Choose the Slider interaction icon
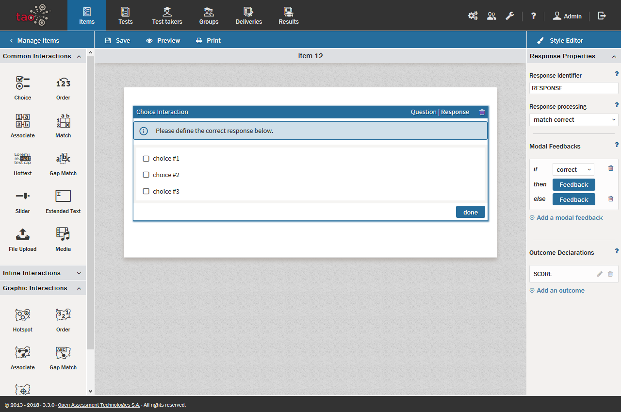The image size is (621, 412). point(22,197)
